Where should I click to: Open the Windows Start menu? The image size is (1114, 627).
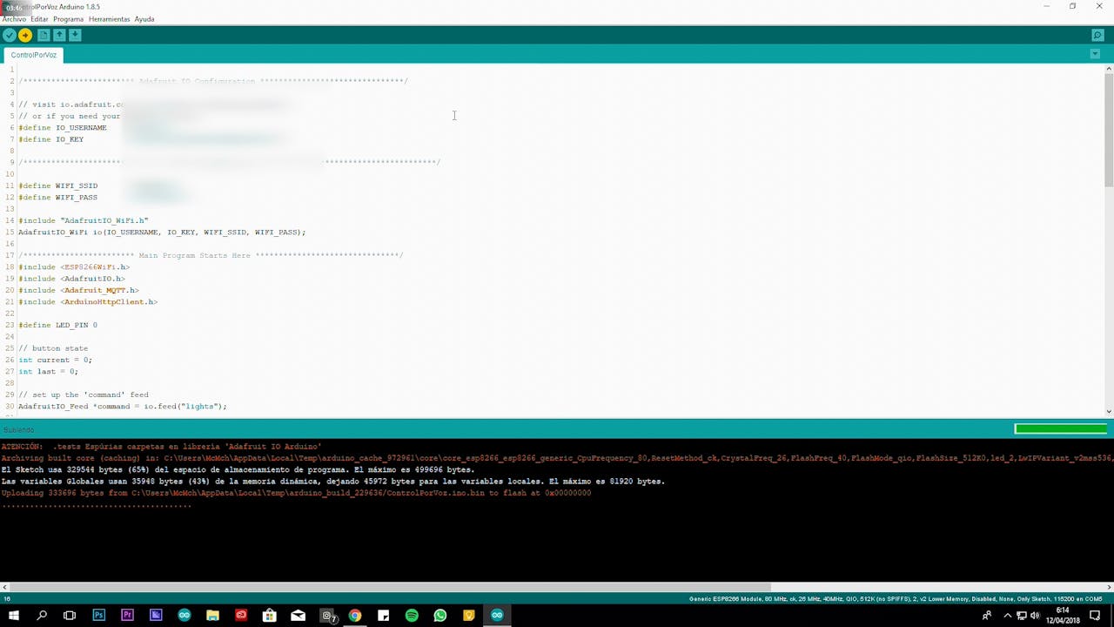[x=13, y=616]
